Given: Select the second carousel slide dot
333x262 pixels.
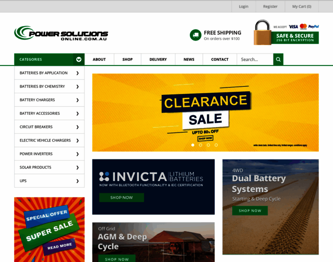Looking at the screenshot, I should (x=201, y=145).
